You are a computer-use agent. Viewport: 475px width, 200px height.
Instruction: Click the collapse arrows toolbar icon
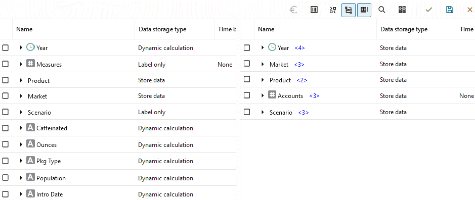click(333, 10)
